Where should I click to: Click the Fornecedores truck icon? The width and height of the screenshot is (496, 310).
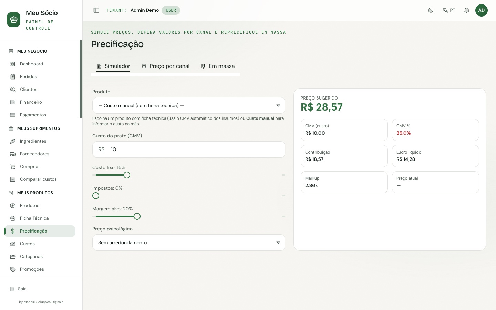pos(13,154)
